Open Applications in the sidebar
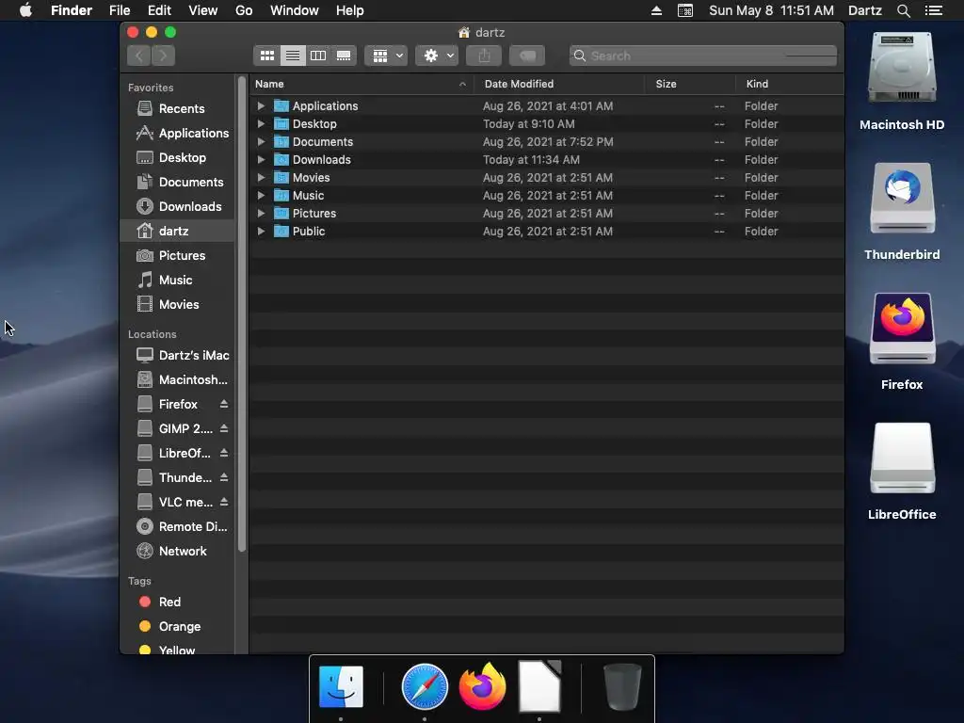Screen dimensions: 964x723 click(178, 134)
